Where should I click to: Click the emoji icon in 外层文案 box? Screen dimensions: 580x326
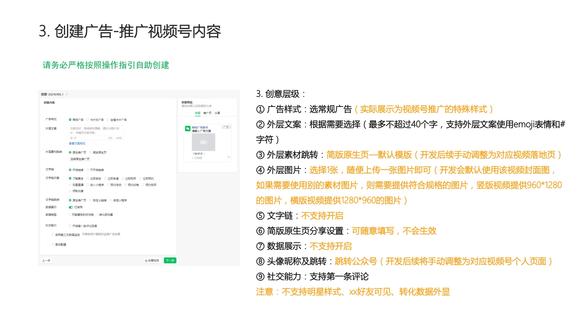click(x=71, y=138)
